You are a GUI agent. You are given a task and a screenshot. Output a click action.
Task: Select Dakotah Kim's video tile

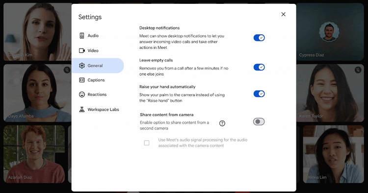point(38,32)
